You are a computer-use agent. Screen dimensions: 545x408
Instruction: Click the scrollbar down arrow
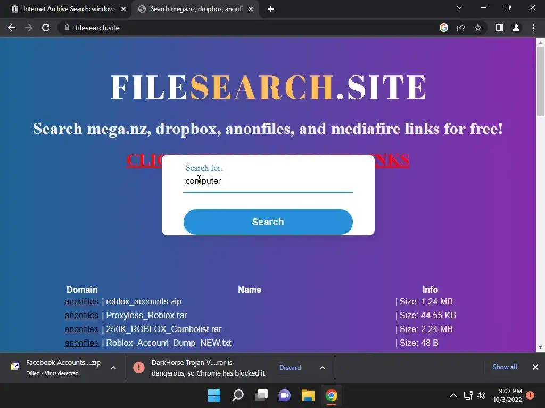[540, 347]
